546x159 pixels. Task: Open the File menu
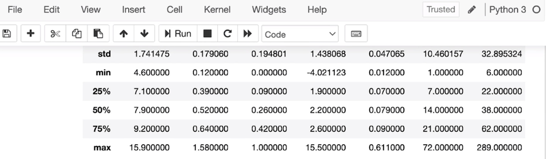(x=15, y=10)
